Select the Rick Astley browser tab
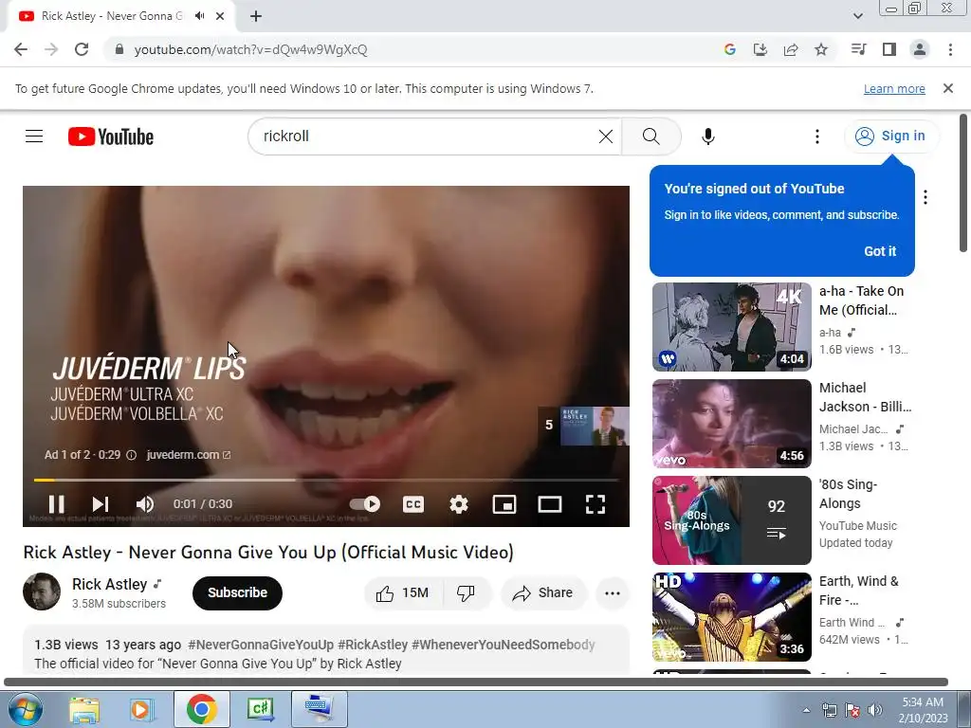This screenshot has height=728, width=971. tap(112, 16)
